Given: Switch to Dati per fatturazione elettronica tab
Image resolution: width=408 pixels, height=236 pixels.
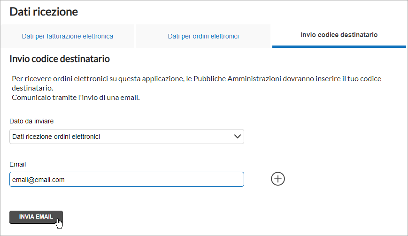Looking at the screenshot, I should (68, 36).
